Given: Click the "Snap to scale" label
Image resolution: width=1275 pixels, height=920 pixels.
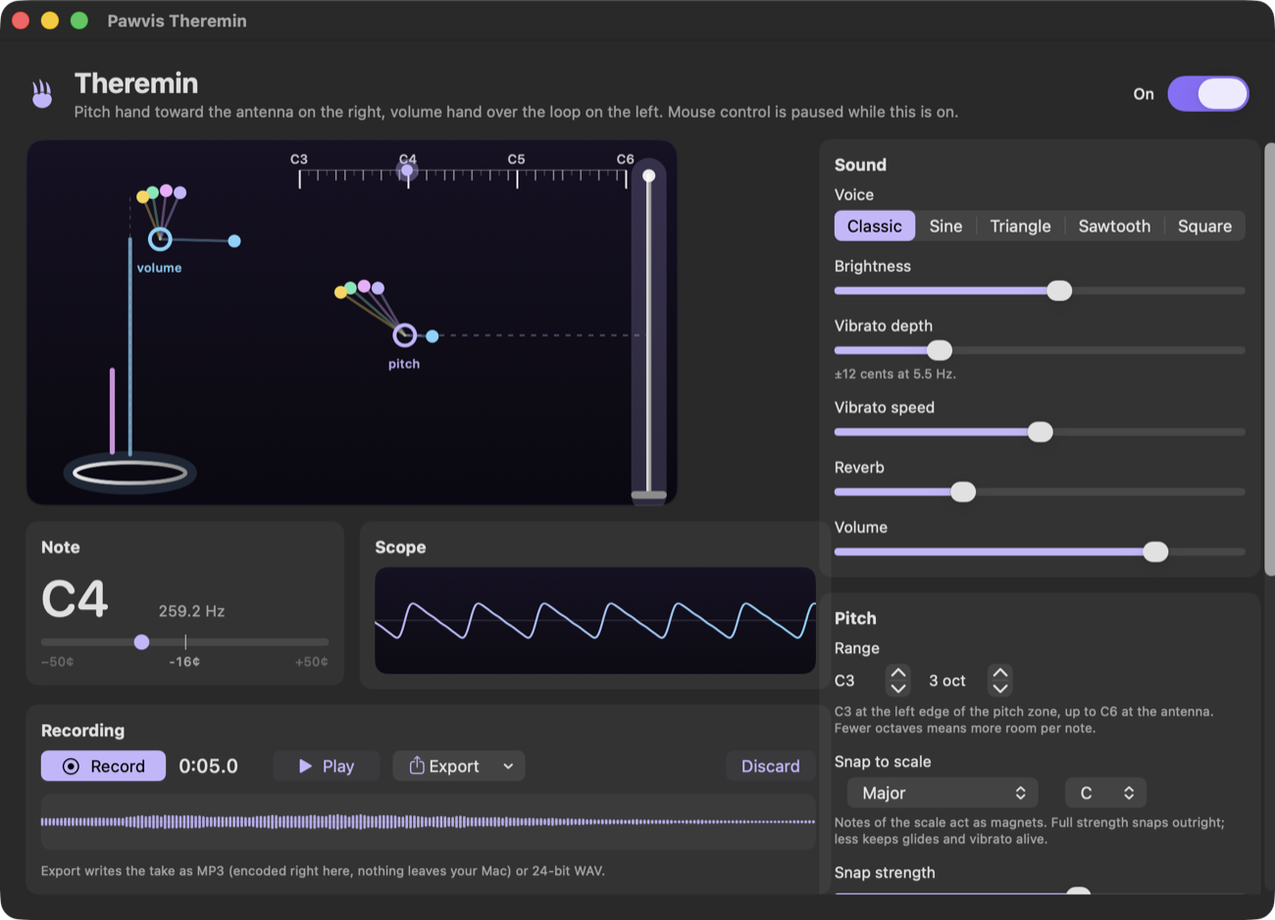Looking at the screenshot, I should (x=883, y=762).
